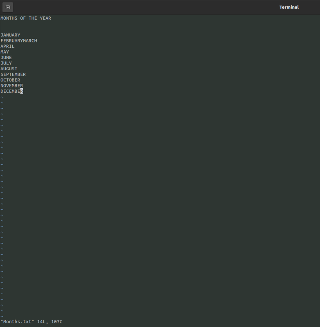
Task: Move cursor to the JULY line
Action: tap(6, 63)
